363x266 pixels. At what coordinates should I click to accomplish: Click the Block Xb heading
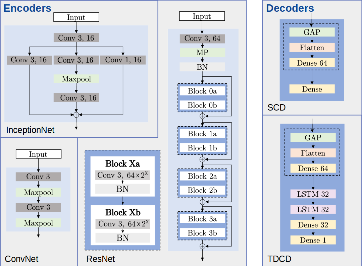pos(122,212)
